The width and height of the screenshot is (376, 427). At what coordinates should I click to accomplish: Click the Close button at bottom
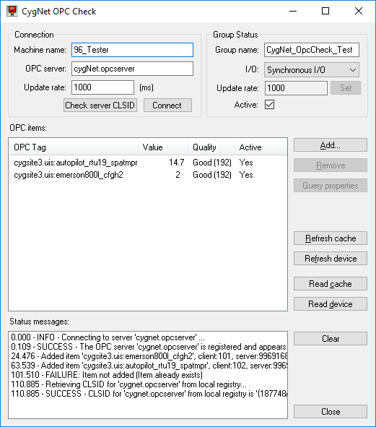click(x=331, y=412)
